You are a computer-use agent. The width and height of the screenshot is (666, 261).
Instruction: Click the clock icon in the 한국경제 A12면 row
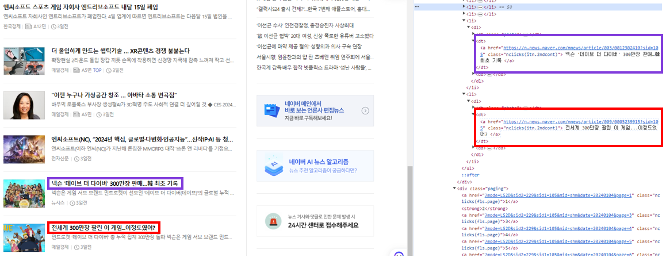pyautogui.click(x=53, y=26)
